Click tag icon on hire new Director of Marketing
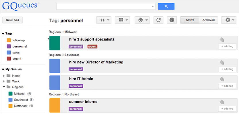Screen dimensions: 239x114 [x=222, y=63]
